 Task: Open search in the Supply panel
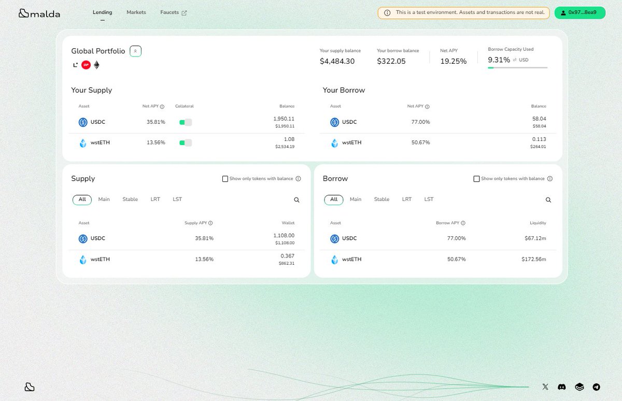coord(296,200)
